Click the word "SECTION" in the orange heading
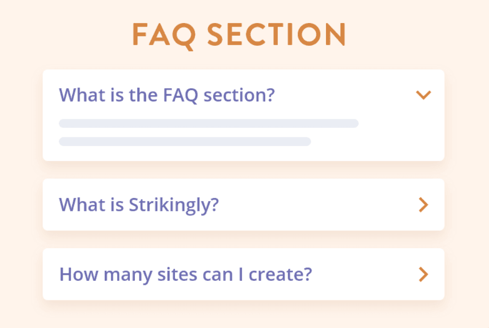The width and height of the screenshot is (489, 328). coord(277,35)
